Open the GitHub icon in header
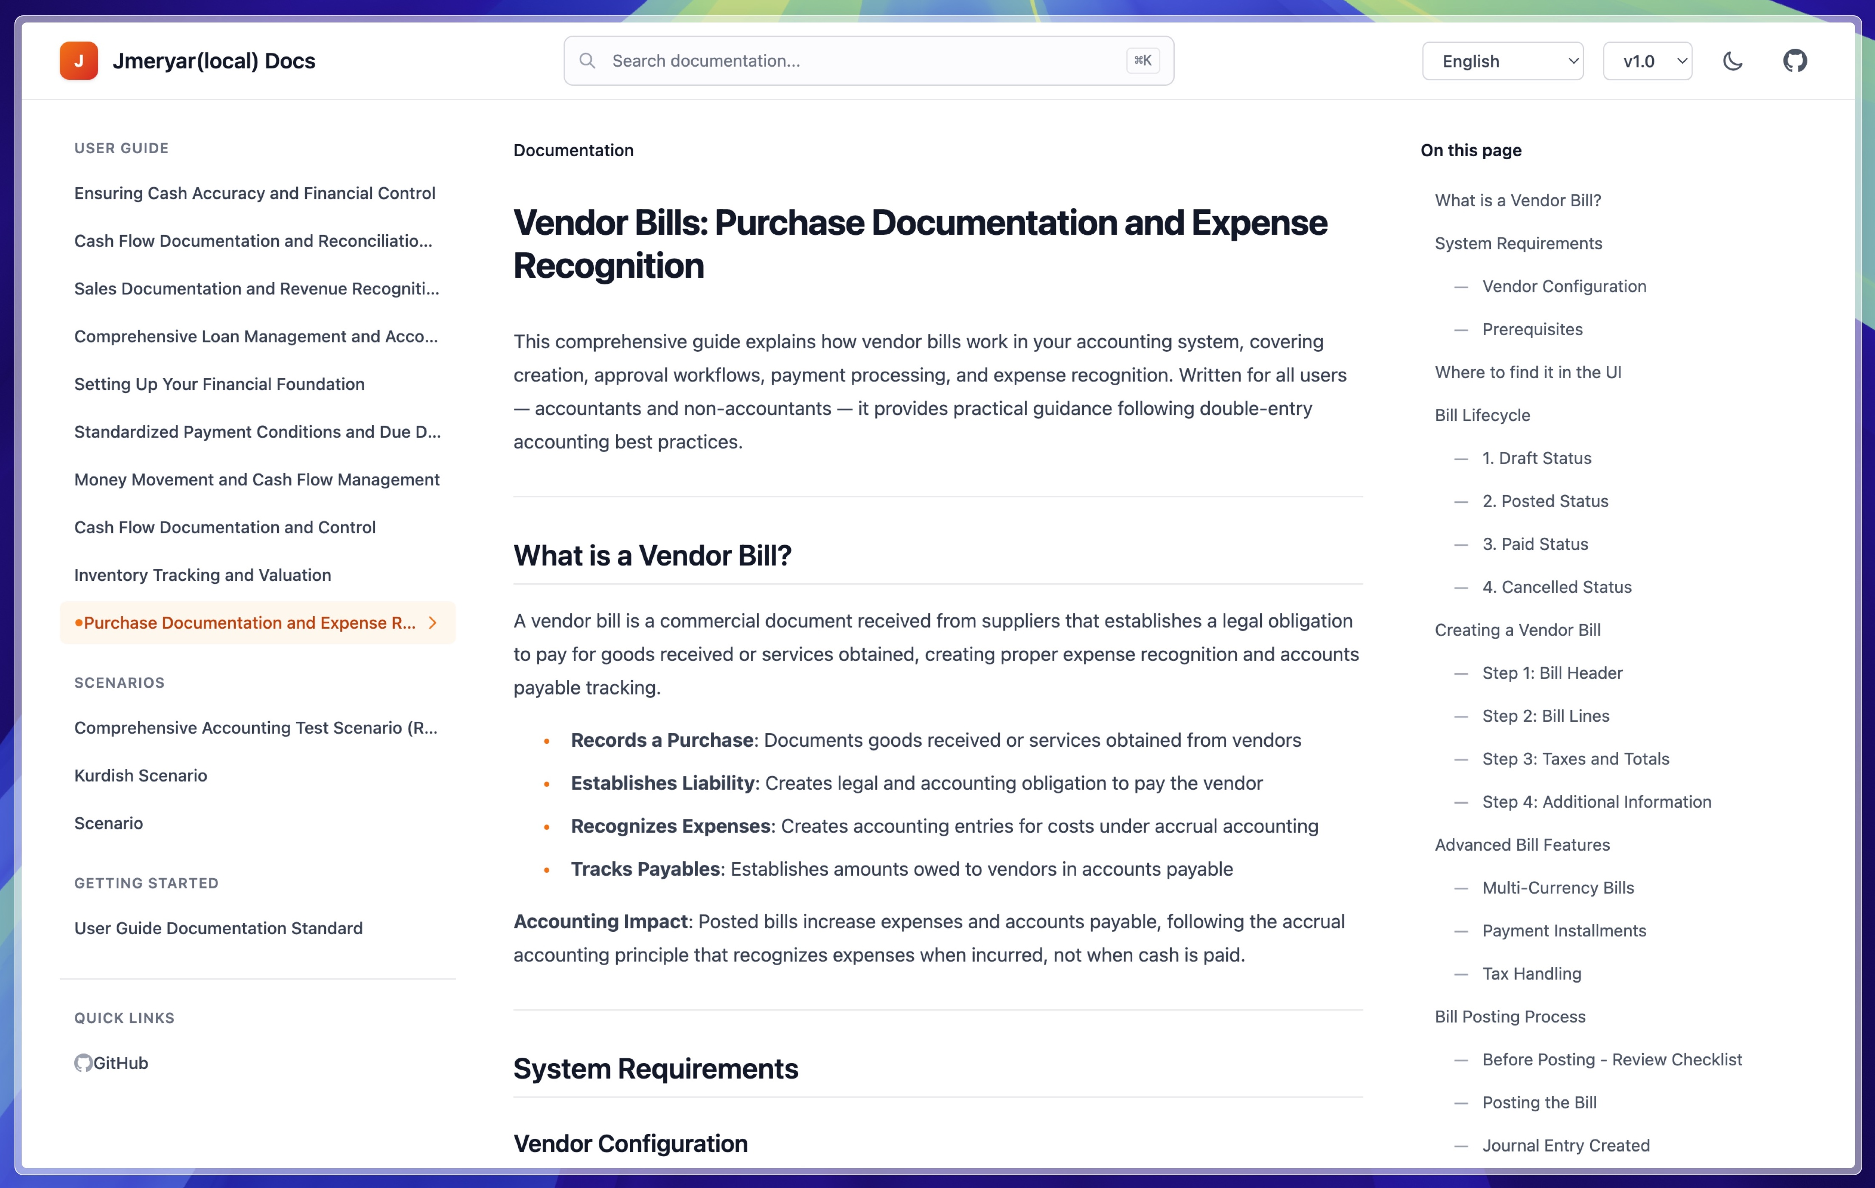 (x=1795, y=61)
